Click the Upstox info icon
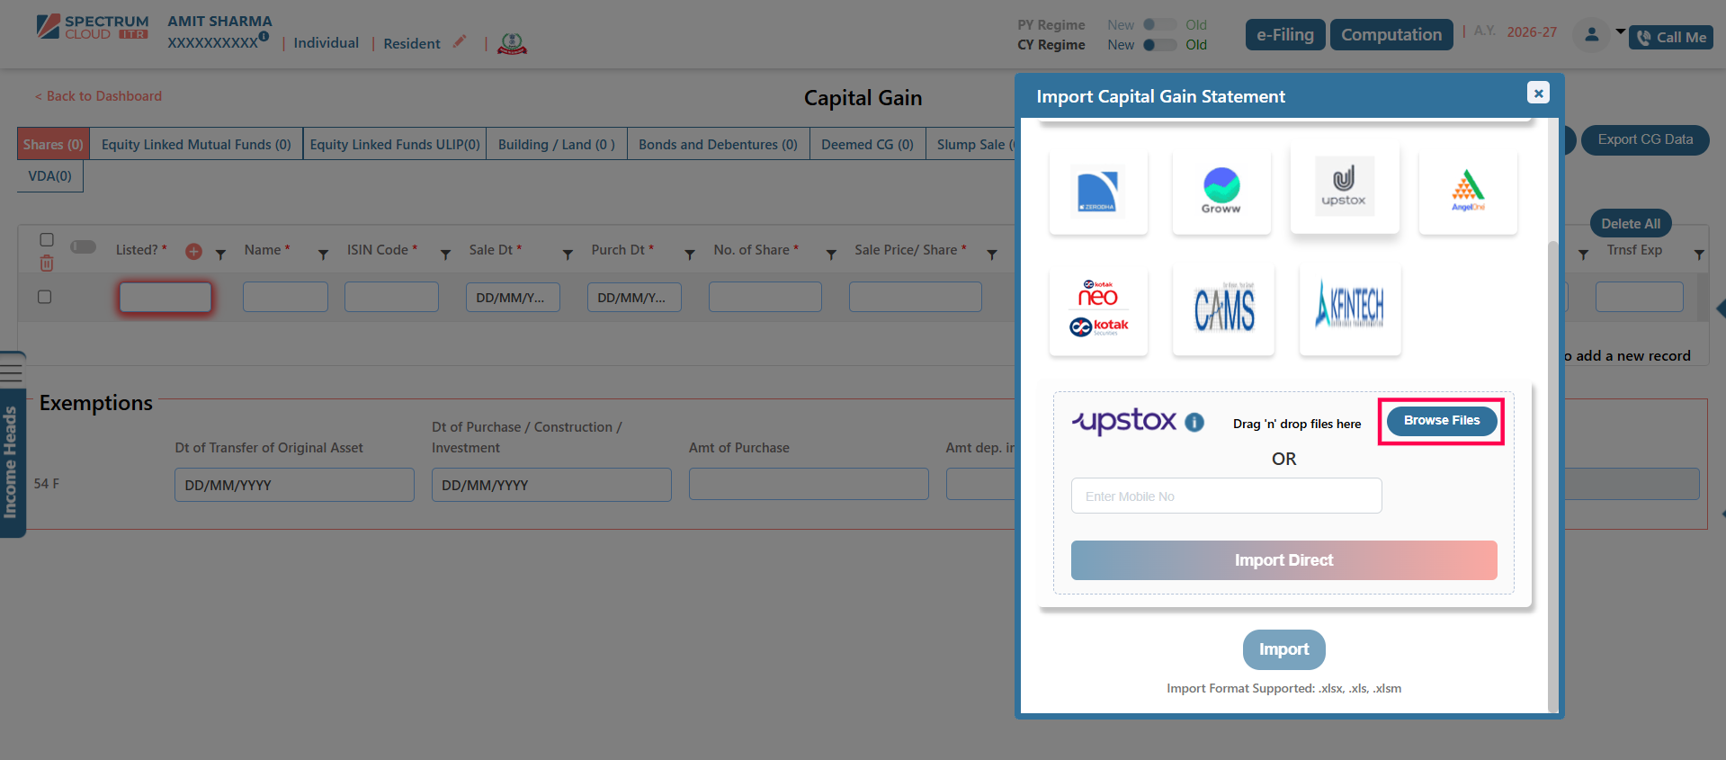Viewport: 1726px width, 760px height. pyautogui.click(x=1194, y=422)
